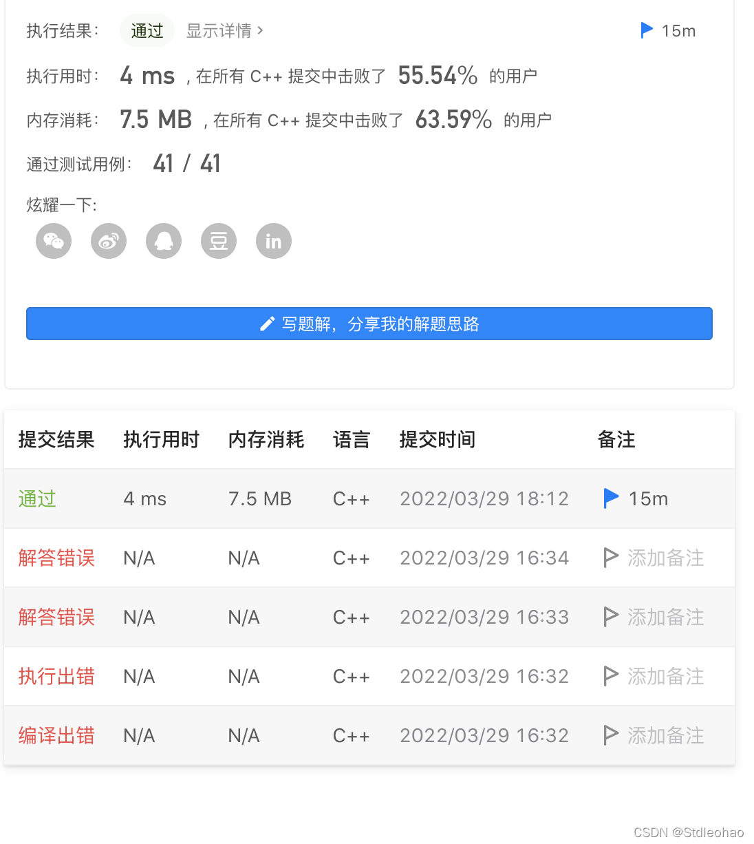Click the CSDN @Stdleohao watermark link
The image size is (754, 844).
[x=688, y=832]
